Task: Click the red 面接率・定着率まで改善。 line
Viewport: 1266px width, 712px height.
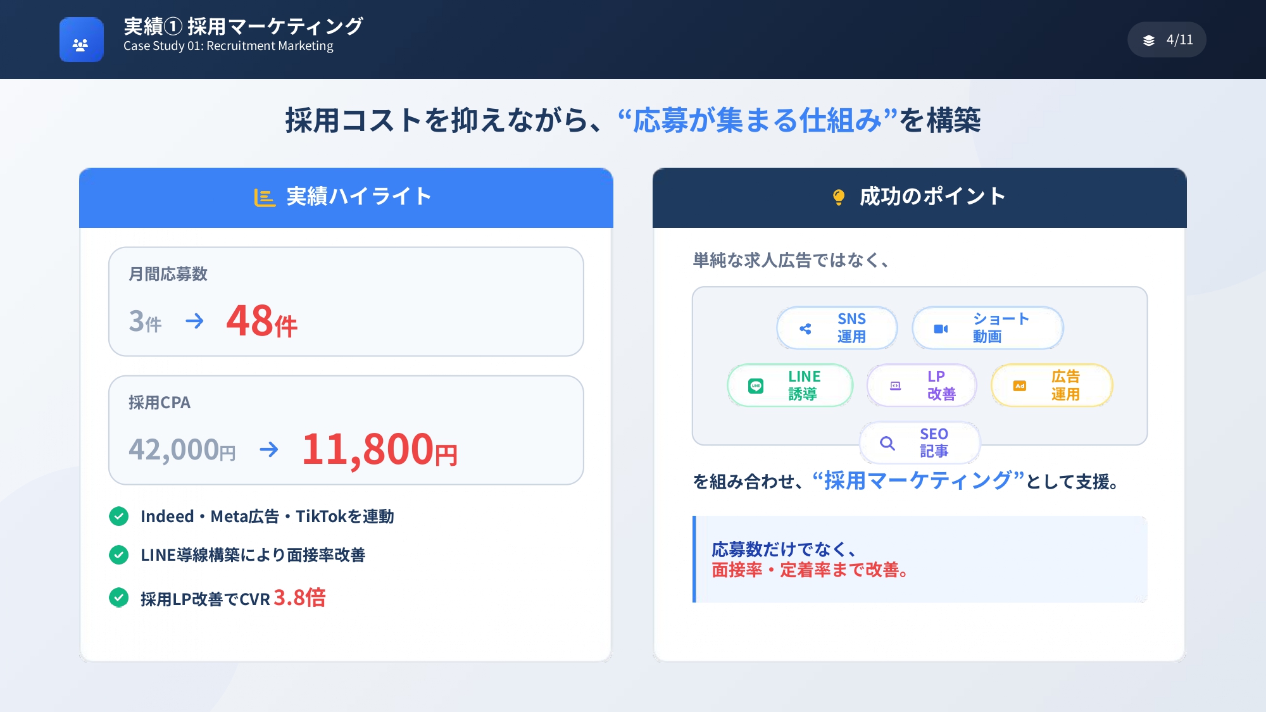Action: (811, 570)
